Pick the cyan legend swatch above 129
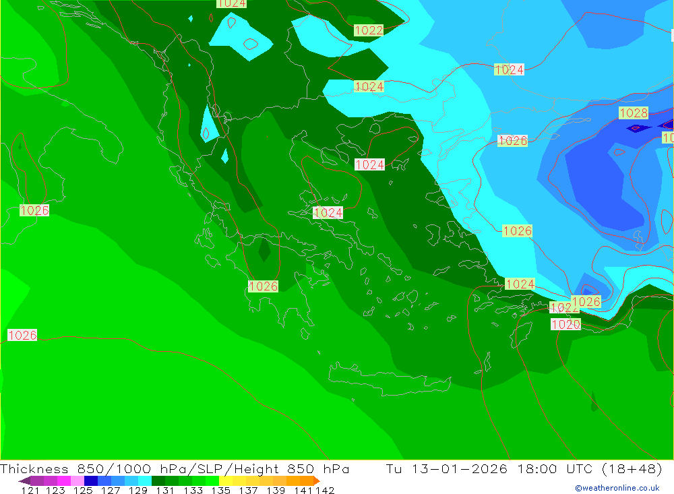The image size is (674, 494). click(x=145, y=481)
